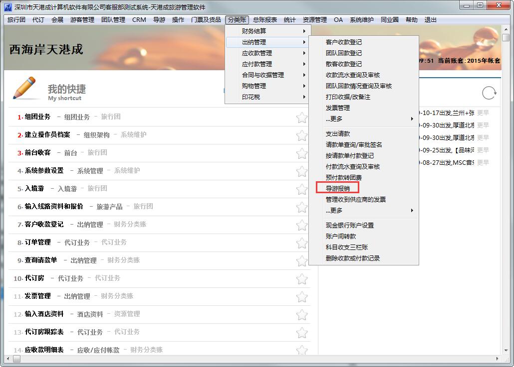This screenshot has width=514, height=367.
Task: Click vertical scrollbar down arrow
Action: click(x=506, y=349)
